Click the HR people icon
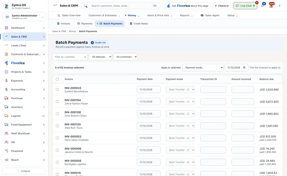The width and height of the screenshot is (287, 176). click(x=6, y=142)
